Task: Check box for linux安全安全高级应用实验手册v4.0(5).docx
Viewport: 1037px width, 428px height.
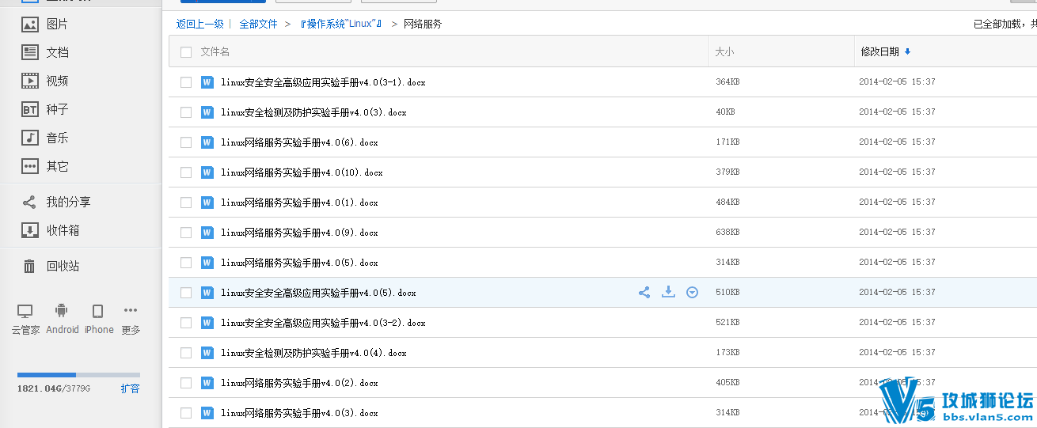Action: point(186,293)
